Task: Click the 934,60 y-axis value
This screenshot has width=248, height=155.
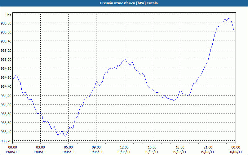Action: 6,77
